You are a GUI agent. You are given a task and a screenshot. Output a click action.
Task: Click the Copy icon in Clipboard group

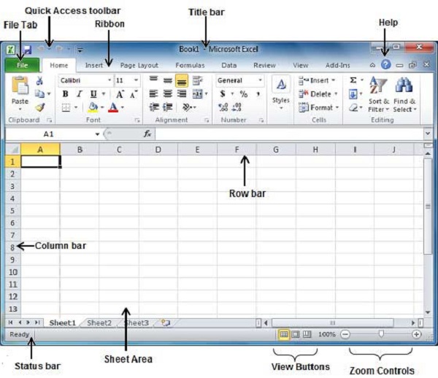pyautogui.click(x=39, y=94)
